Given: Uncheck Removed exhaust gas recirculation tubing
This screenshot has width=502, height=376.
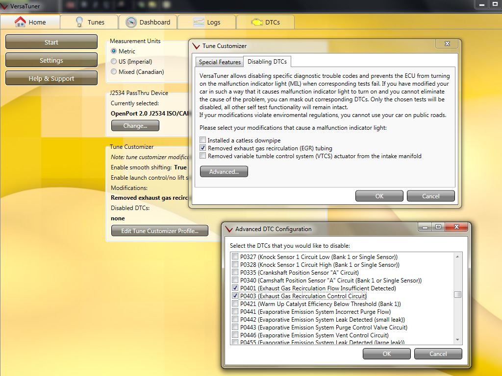Looking at the screenshot, I should point(202,148).
